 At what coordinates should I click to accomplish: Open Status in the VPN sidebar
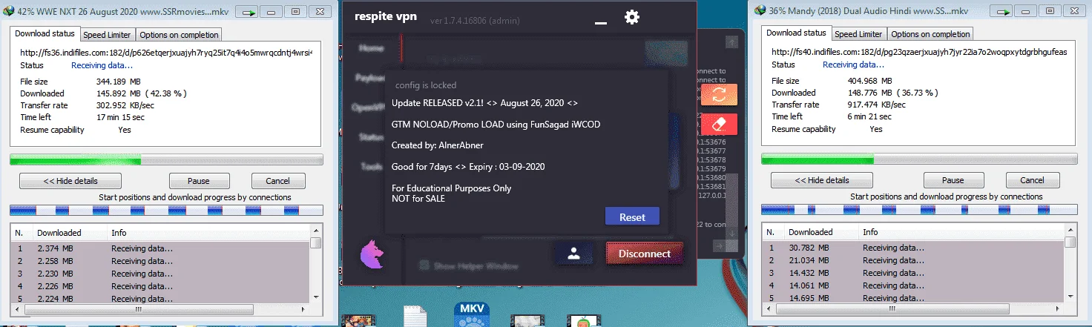coord(371,136)
